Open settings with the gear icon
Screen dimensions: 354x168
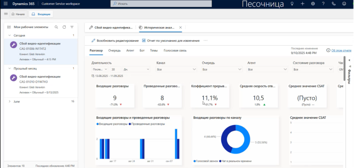[x=313, y=3]
